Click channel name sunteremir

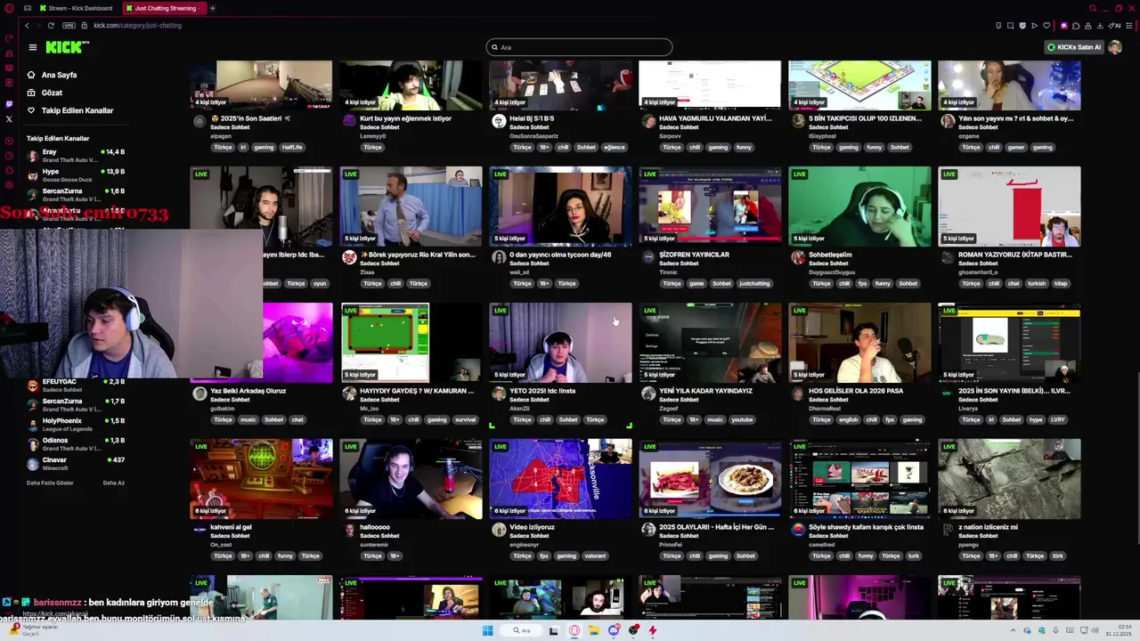pyautogui.click(x=374, y=545)
